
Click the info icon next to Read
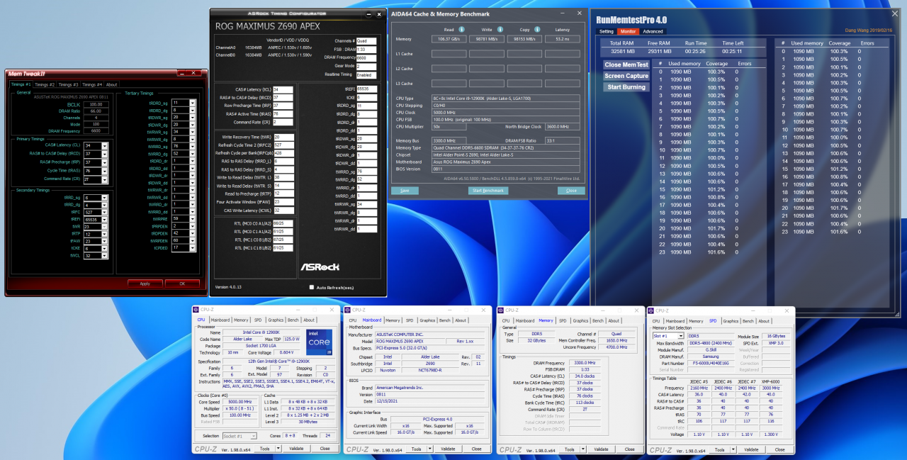pyautogui.click(x=461, y=30)
